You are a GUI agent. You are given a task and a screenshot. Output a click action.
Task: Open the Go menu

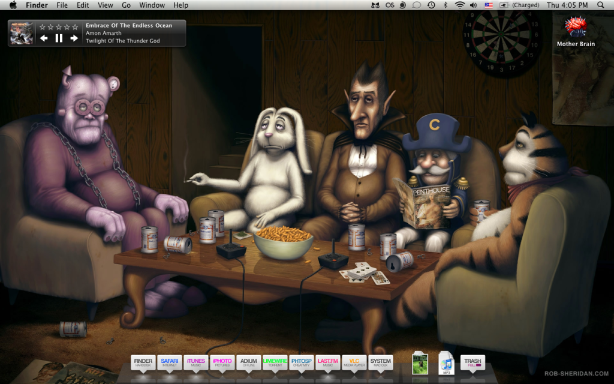pyautogui.click(x=126, y=5)
